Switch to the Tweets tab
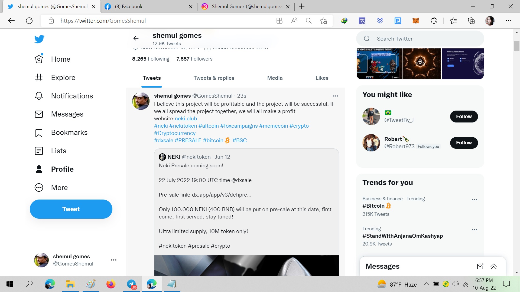Viewport: 520px width, 292px height. [152, 78]
